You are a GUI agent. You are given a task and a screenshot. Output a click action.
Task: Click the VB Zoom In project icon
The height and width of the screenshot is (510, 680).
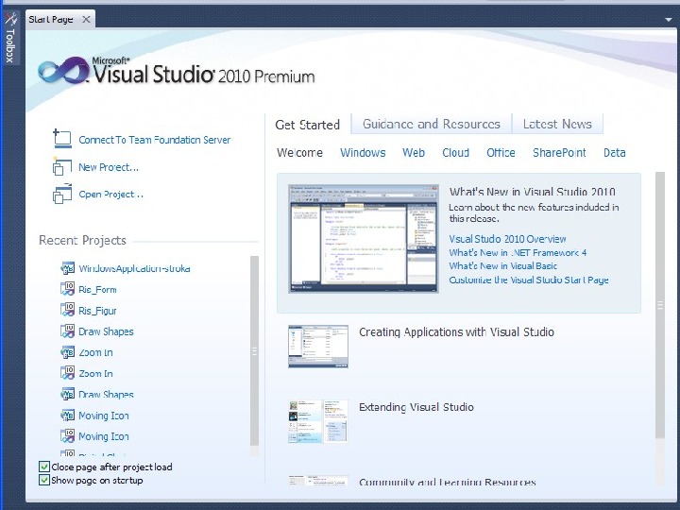[68, 352]
